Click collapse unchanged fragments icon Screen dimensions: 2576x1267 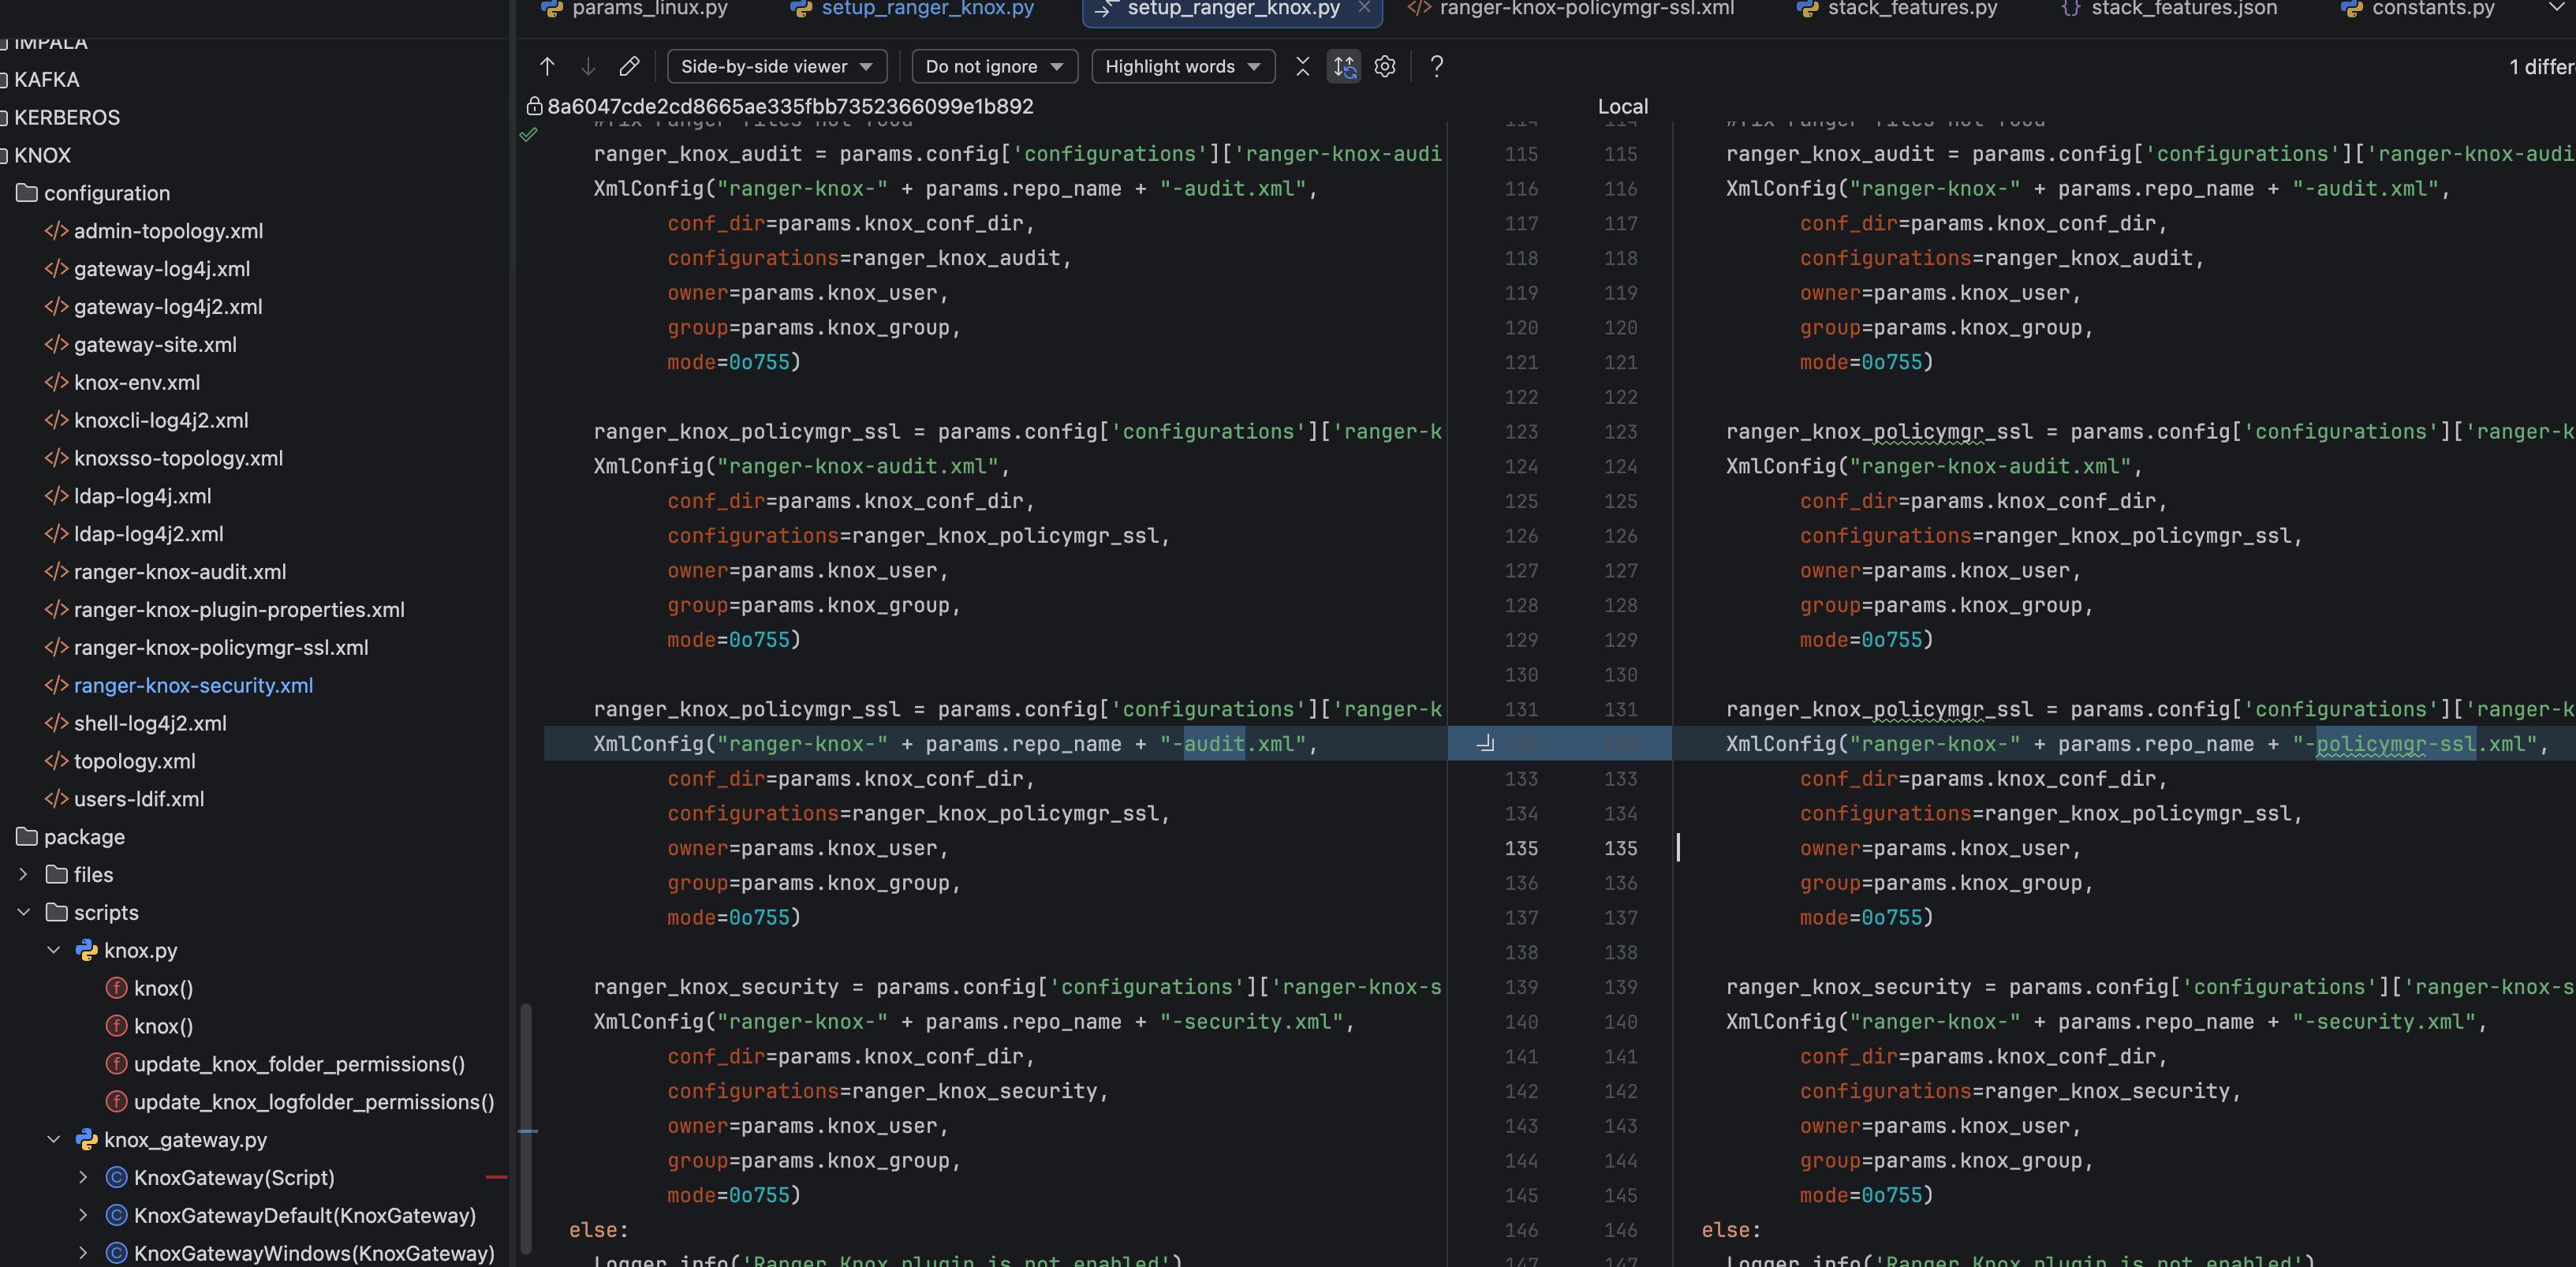point(1302,66)
